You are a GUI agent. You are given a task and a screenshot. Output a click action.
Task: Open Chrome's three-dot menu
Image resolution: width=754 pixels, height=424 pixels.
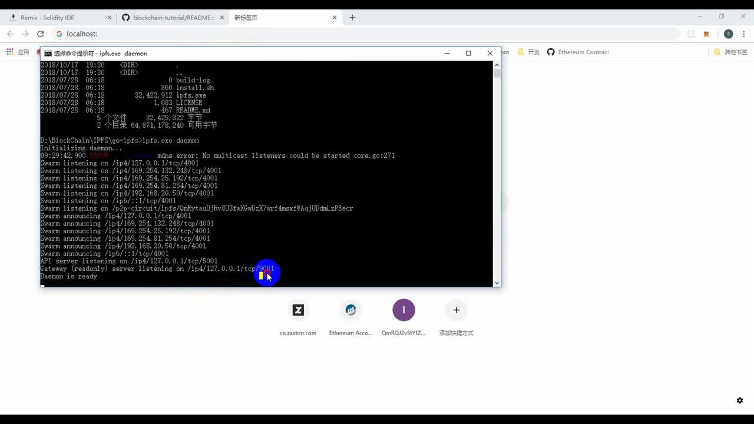click(744, 34)
